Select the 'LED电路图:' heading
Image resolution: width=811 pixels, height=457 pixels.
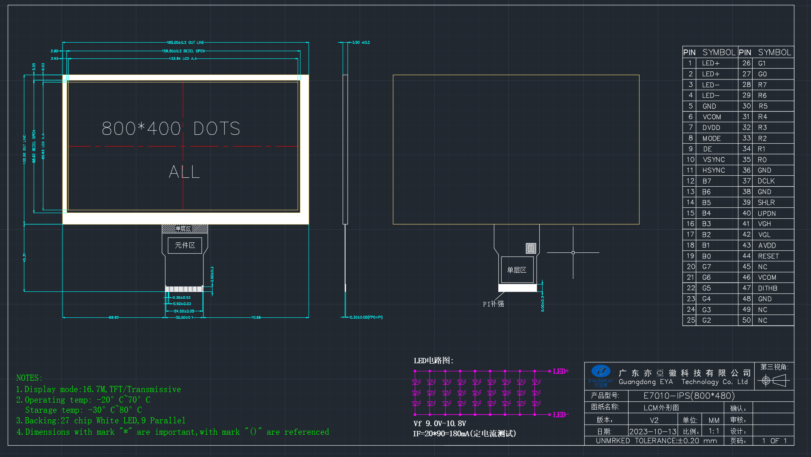click(433, 360)
